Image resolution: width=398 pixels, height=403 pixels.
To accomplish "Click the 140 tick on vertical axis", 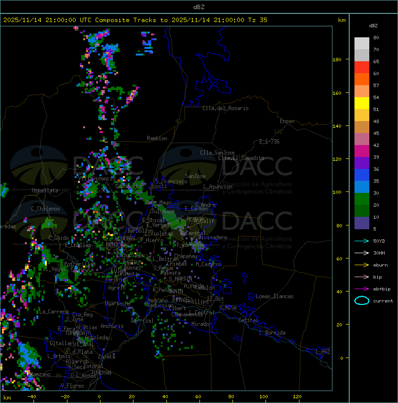I will point(337,126).
